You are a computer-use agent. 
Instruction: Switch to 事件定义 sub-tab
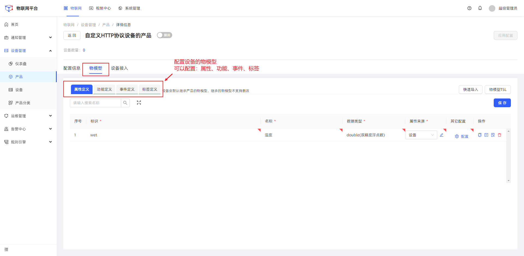click(x=127, y=89)
